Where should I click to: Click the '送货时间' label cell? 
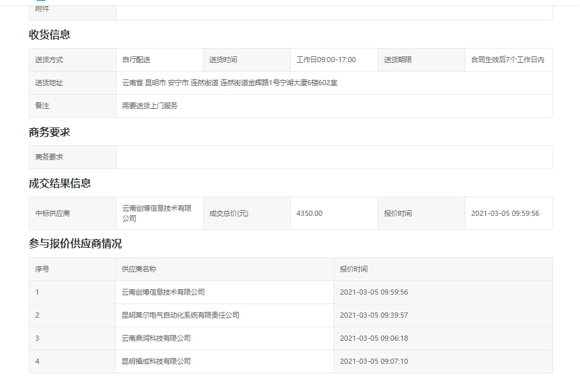[x=246, y=60]
